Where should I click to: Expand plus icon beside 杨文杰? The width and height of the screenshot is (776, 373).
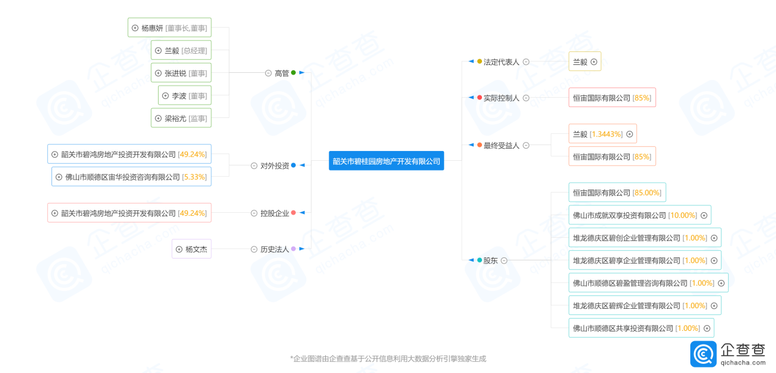[x=179, y=249]
